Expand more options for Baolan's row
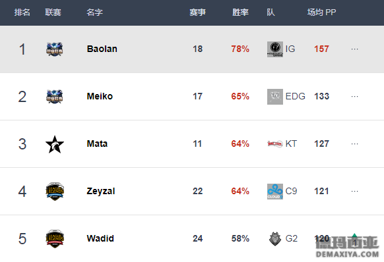 pos(354,49)
